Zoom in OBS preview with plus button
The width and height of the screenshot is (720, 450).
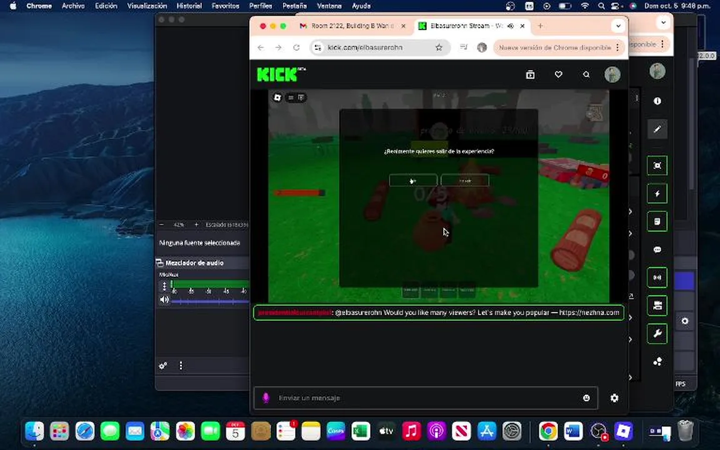(196, 224)
